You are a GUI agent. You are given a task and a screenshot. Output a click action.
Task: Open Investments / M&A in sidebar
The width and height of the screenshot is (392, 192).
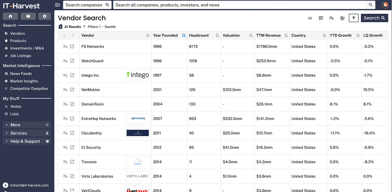tap(27, 48)
